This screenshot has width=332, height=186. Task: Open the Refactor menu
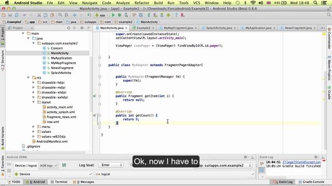[x=142, y=3]
